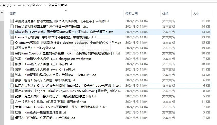This screenshot has width=217, height=125.
Task: Click file icon of 国产AI巅峰对决agent txt
Action: click(x=12, y=91)
